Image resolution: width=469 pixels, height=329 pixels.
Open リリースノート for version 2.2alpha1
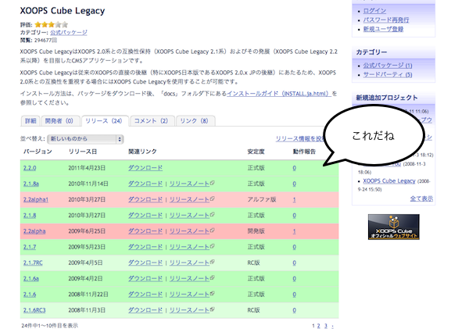point(189,200)
